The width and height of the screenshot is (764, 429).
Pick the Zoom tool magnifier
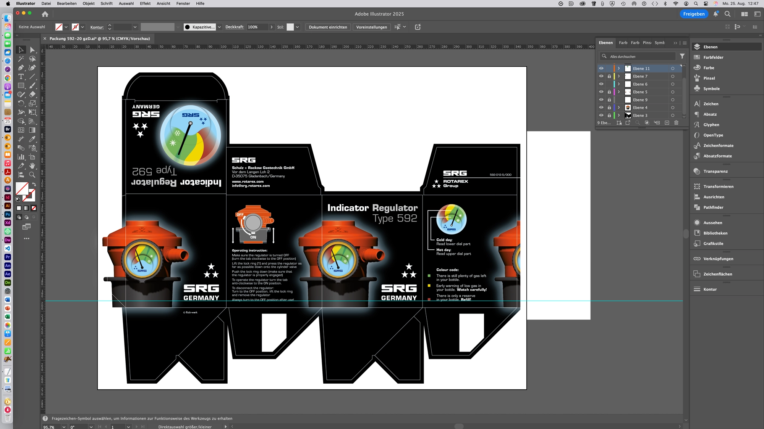pyautogui.click(x=32, y=175)
